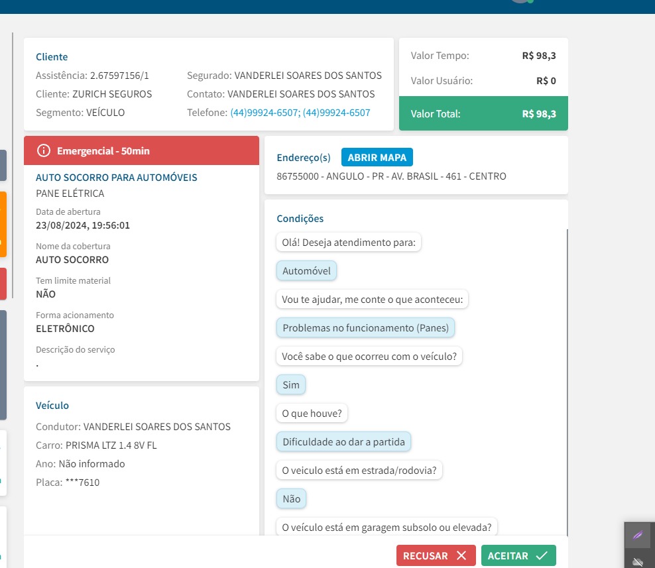
Task: Open the map with ABRIR MAPA
Action: coord(377,157)
